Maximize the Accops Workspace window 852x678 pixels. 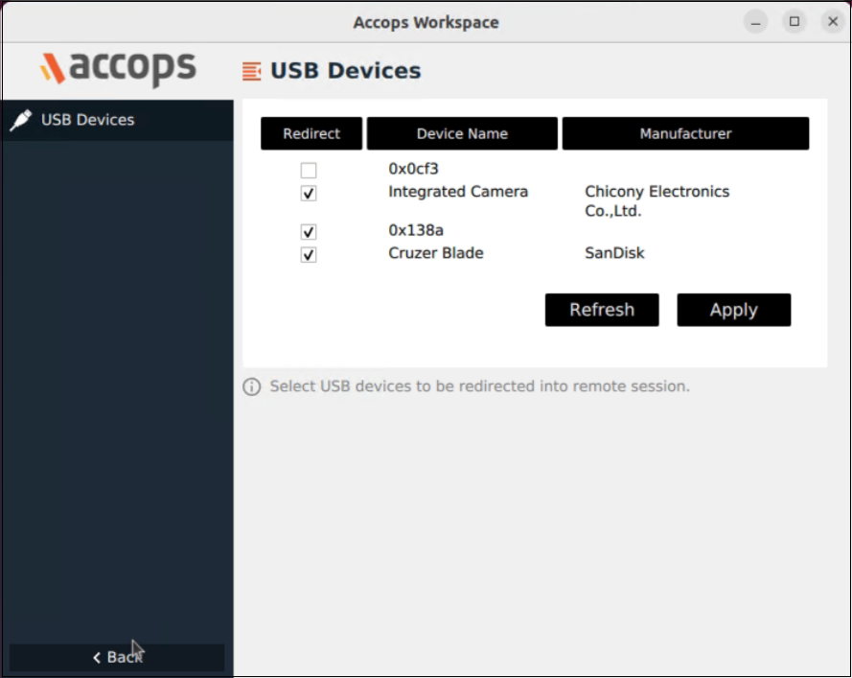794,21
